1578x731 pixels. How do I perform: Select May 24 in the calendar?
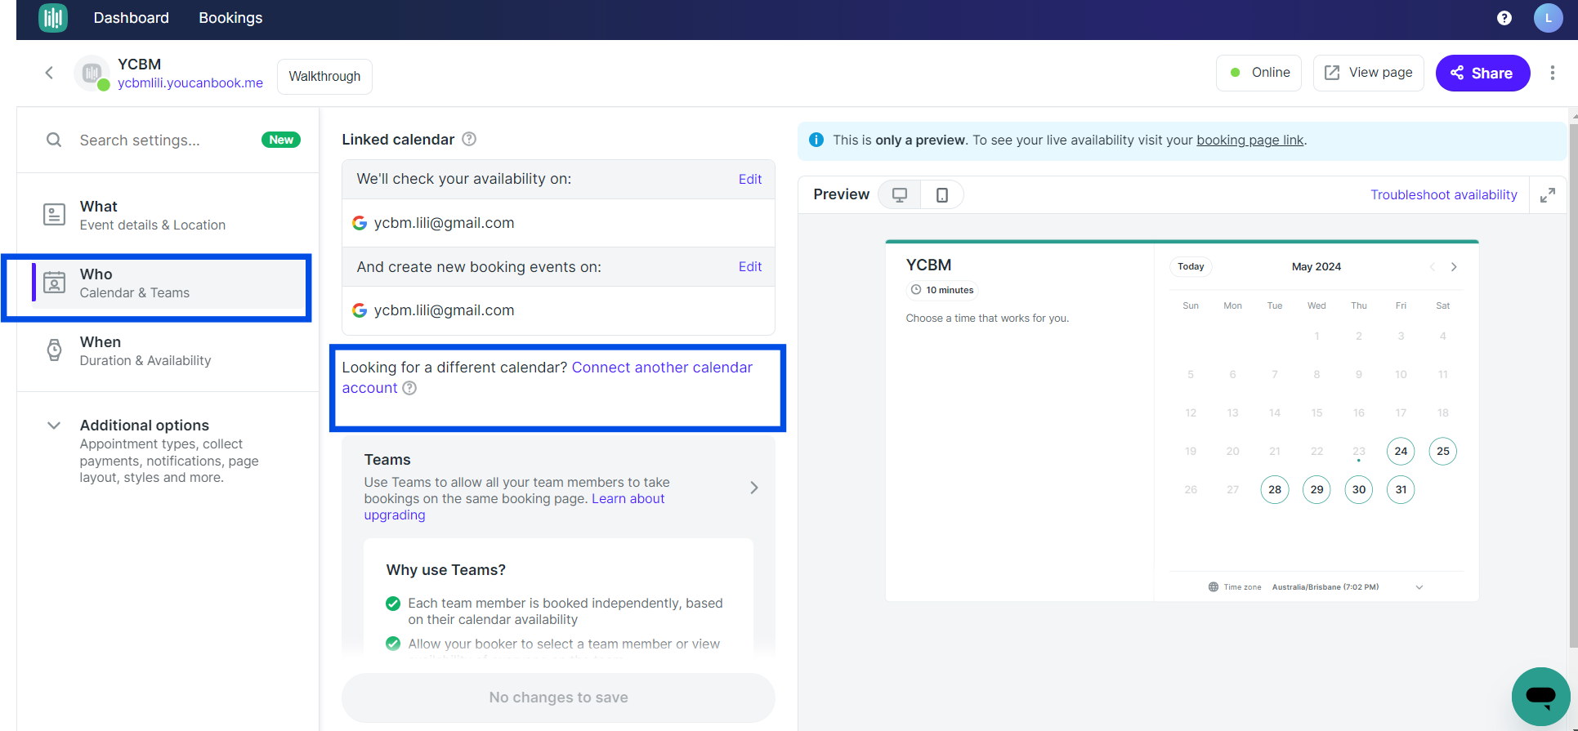point(1401,451)
